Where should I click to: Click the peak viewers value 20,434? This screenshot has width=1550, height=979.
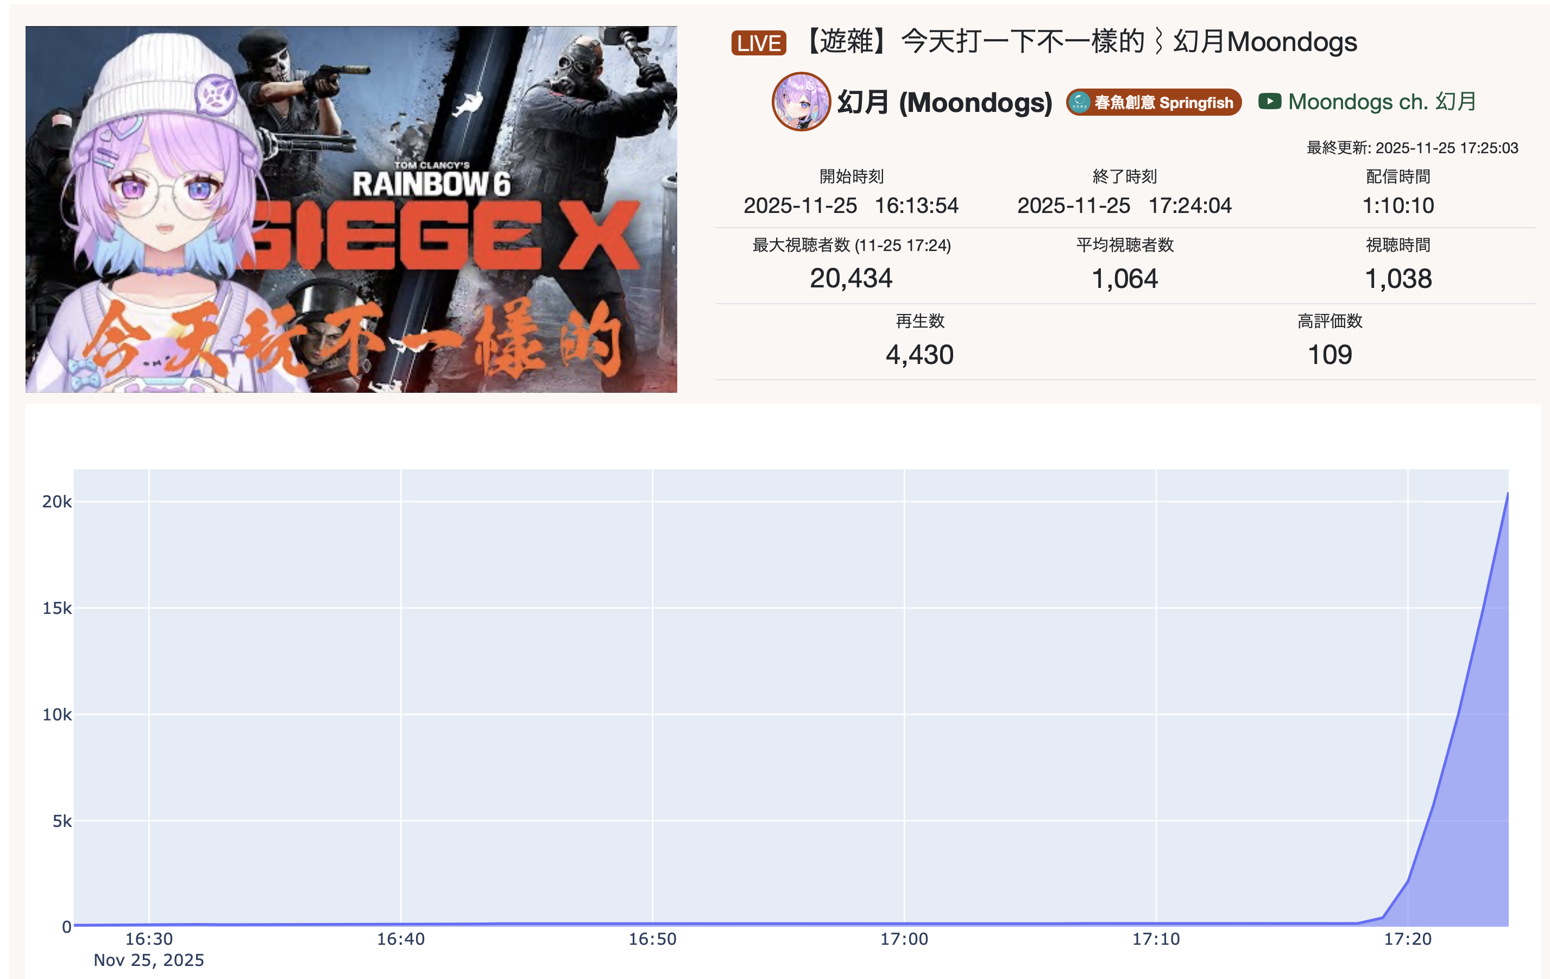pyautogui.click(x=851, y=278)
